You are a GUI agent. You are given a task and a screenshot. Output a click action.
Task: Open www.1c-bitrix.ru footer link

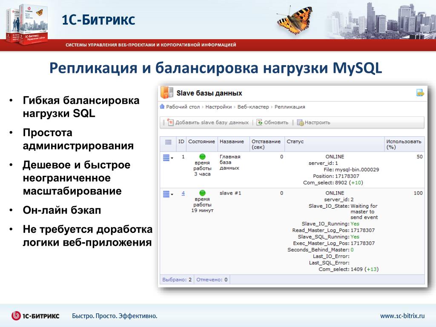[x=402, y=316]
